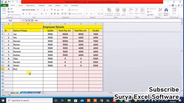Image resolution: width=184 pixels, height=103 pixels.
Task: Apply the font color button
Action: (46, 14)
